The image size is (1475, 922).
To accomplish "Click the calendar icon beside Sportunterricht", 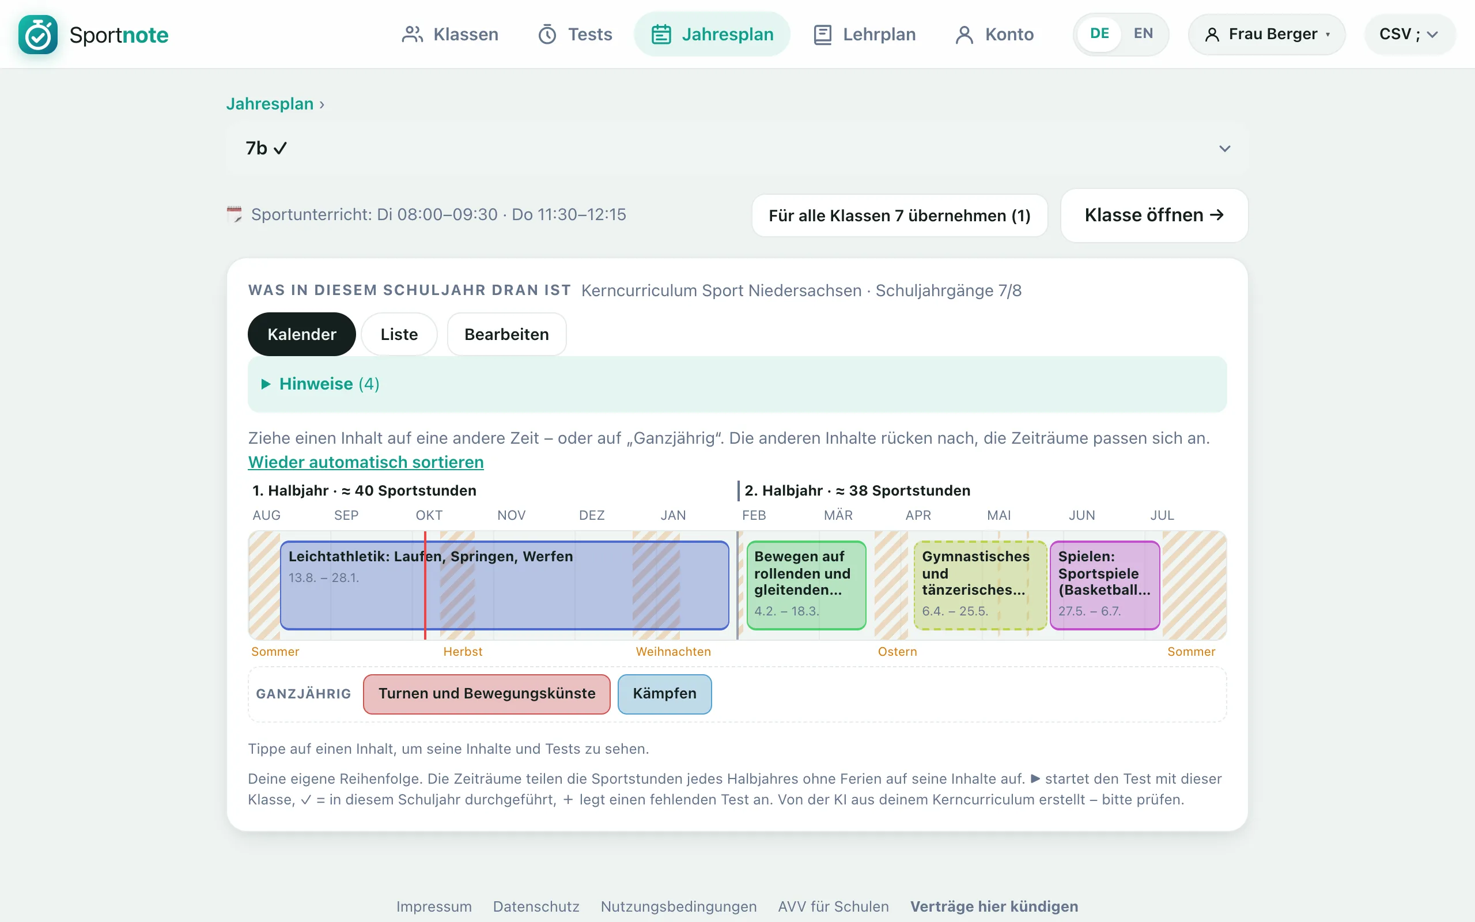I will tap(234, 214).
